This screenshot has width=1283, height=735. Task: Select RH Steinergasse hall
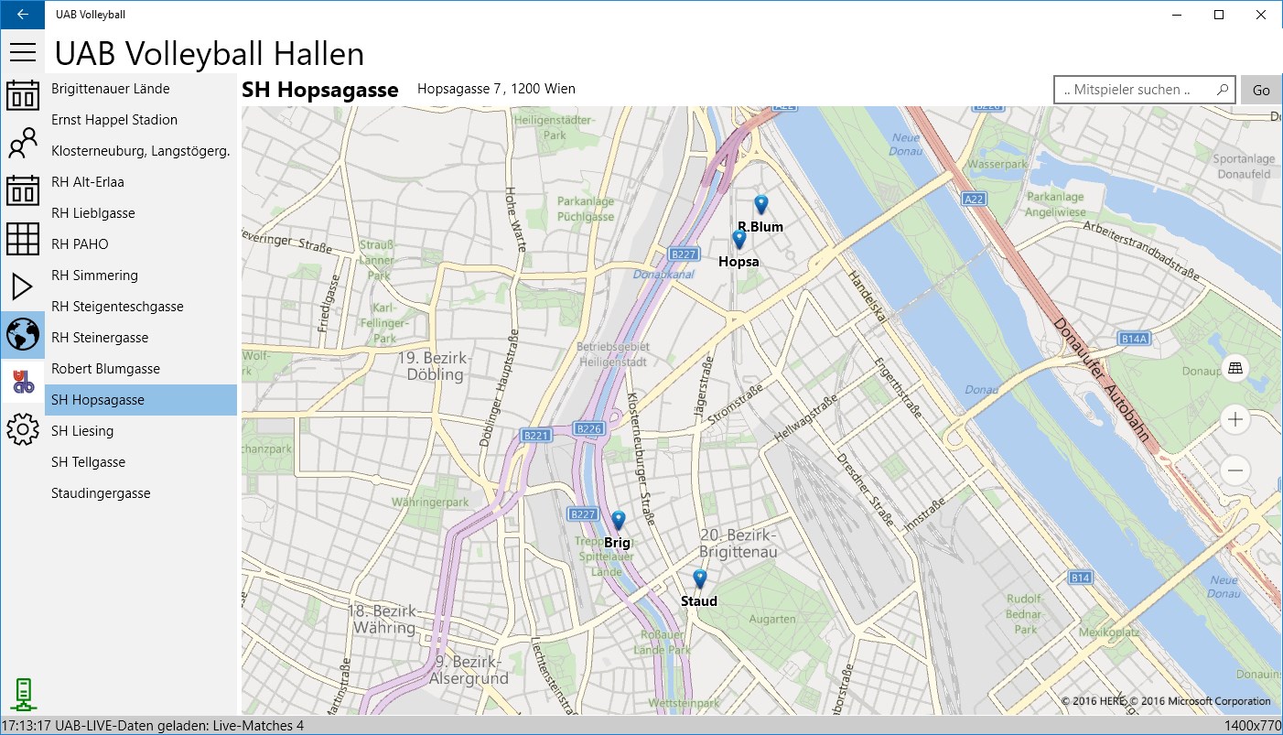[141, 338]
